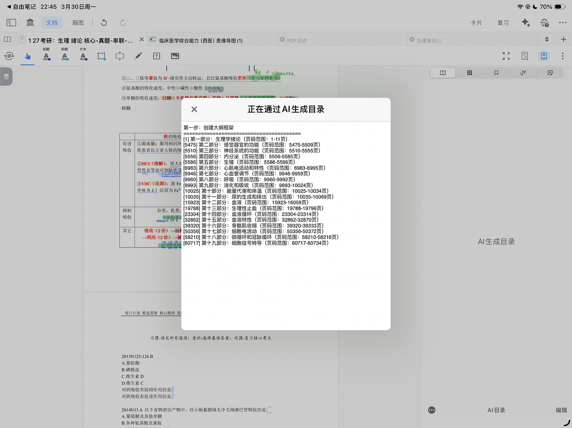Open the library building icon
572x428 pixels.
tap(30, 23)
